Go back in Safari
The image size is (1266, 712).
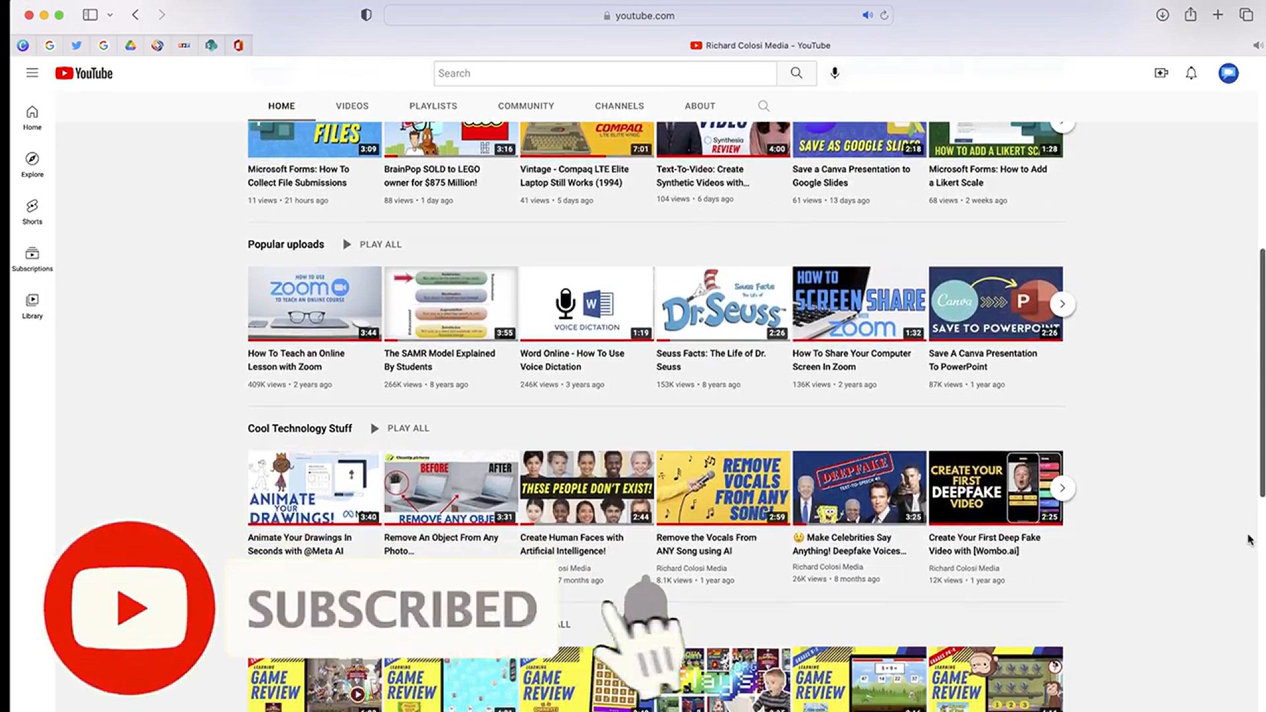135,15
